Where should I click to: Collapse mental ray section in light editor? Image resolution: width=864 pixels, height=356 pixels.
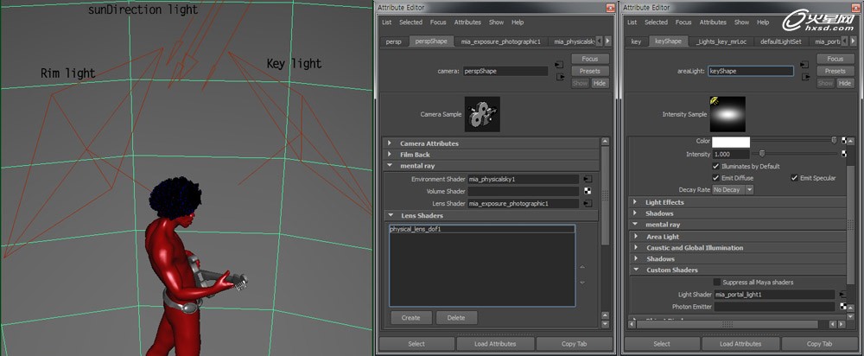(x=738, y=225)
